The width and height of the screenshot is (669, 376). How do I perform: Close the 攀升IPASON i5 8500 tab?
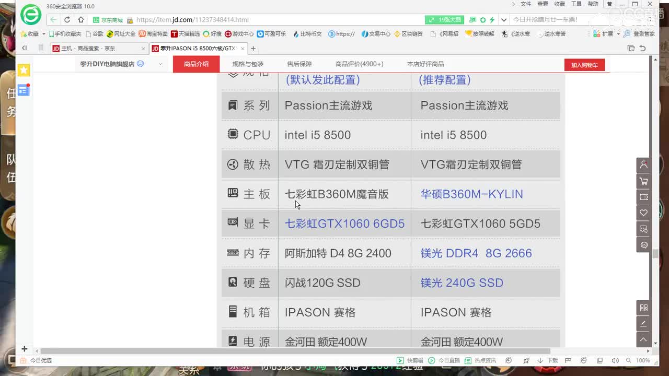(242, 49)
